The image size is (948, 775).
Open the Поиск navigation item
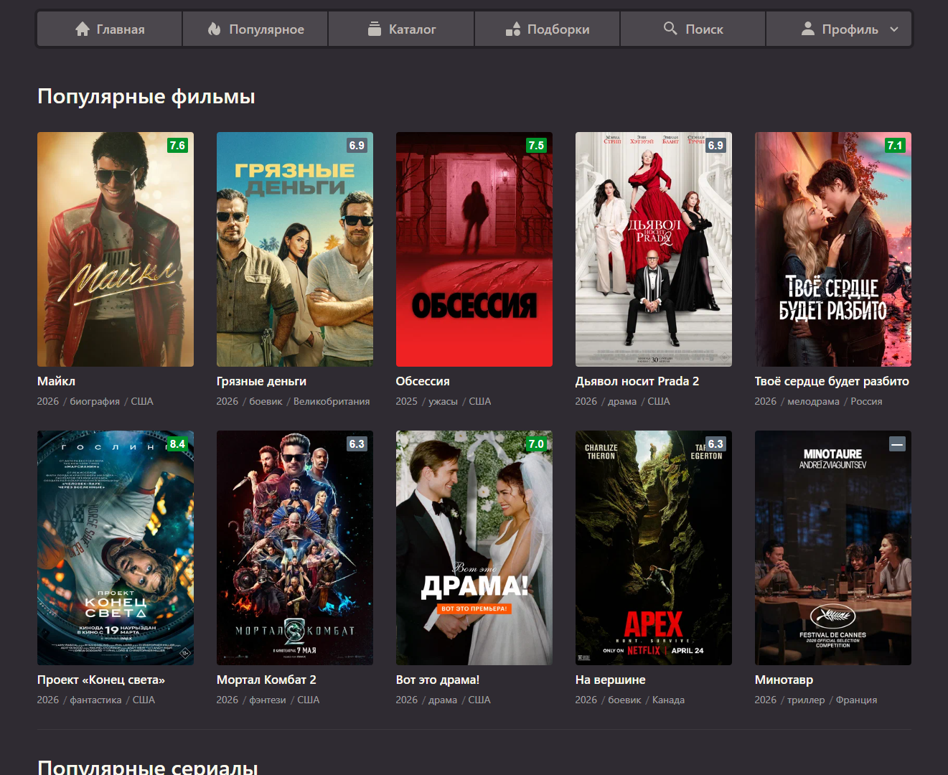click(x=693, y=29)
